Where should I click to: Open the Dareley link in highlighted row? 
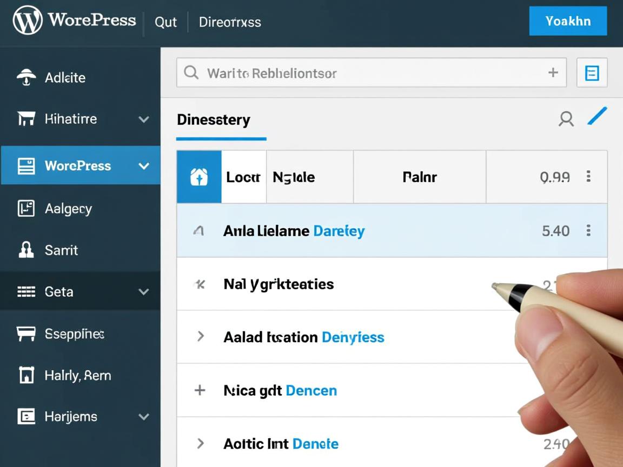[x=339, y=231]
